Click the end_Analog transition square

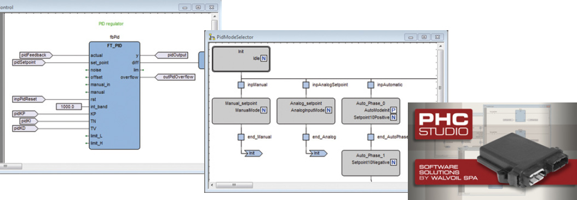point(305,137)
